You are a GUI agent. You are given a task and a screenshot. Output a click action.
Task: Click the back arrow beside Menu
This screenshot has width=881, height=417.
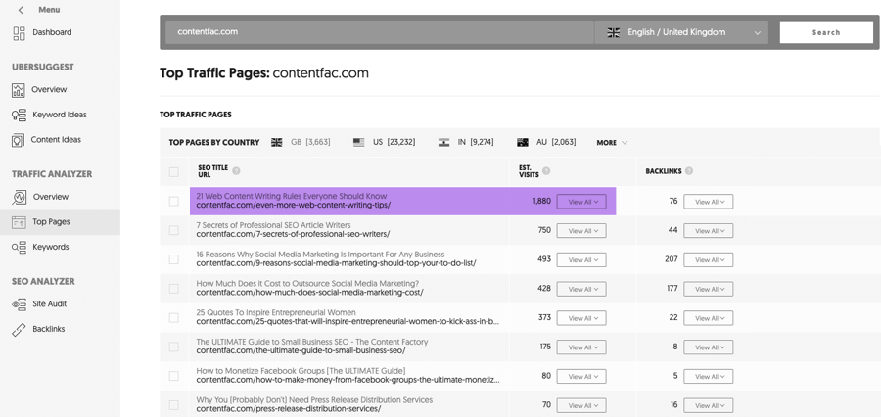21,10
